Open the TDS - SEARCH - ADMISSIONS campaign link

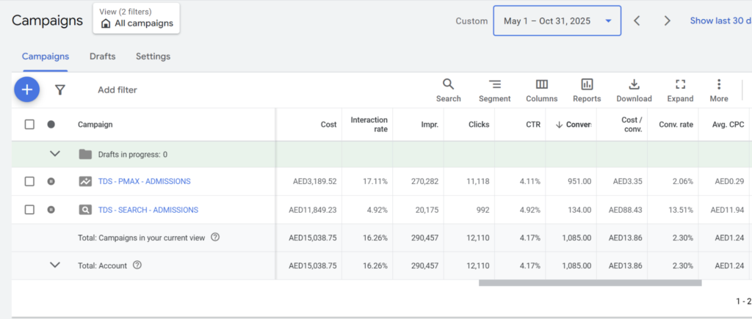(148, 210)
